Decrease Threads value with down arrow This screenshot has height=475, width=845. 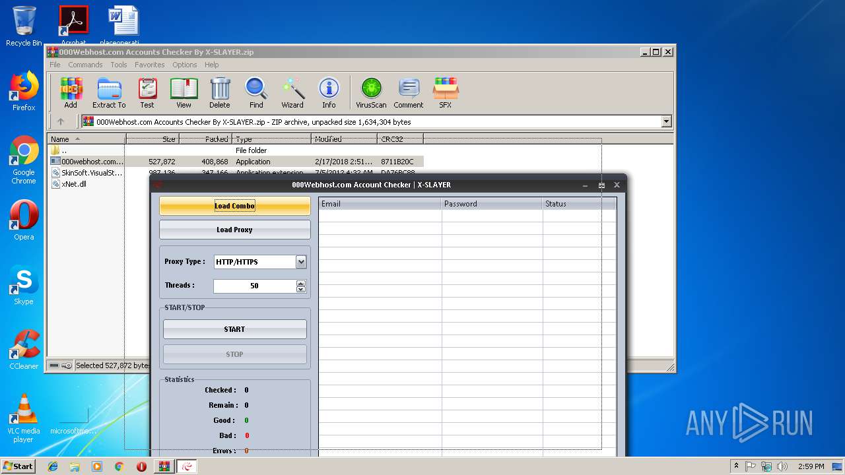301,289
